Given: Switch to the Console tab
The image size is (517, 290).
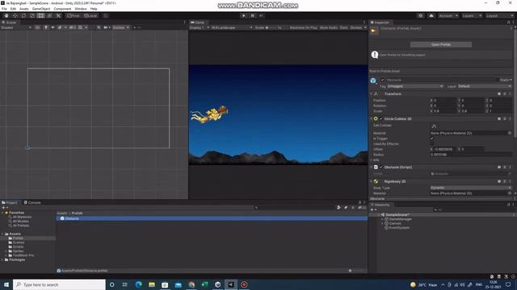Looking at the screenshot, I should coord(32,202).
